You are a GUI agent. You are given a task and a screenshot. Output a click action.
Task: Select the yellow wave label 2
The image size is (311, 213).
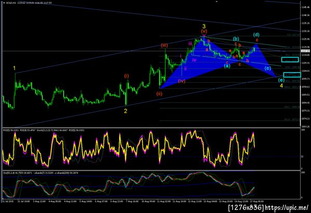[125, 111]
